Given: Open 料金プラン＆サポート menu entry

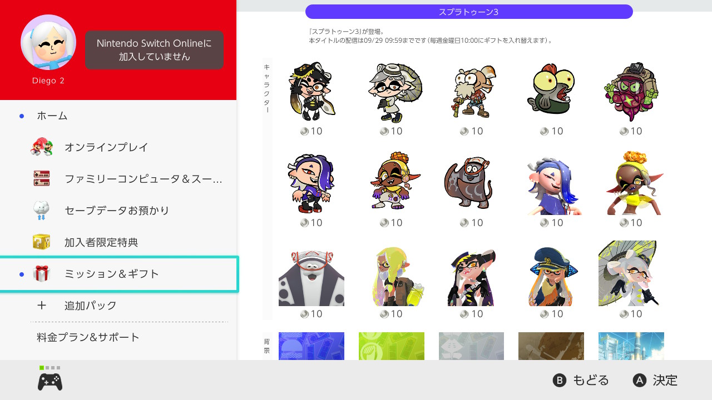Looking at the screenshot, I should [x=118, y=337].
